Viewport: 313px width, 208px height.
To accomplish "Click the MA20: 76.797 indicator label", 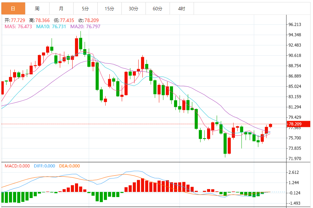I will [x=85, y=26].
